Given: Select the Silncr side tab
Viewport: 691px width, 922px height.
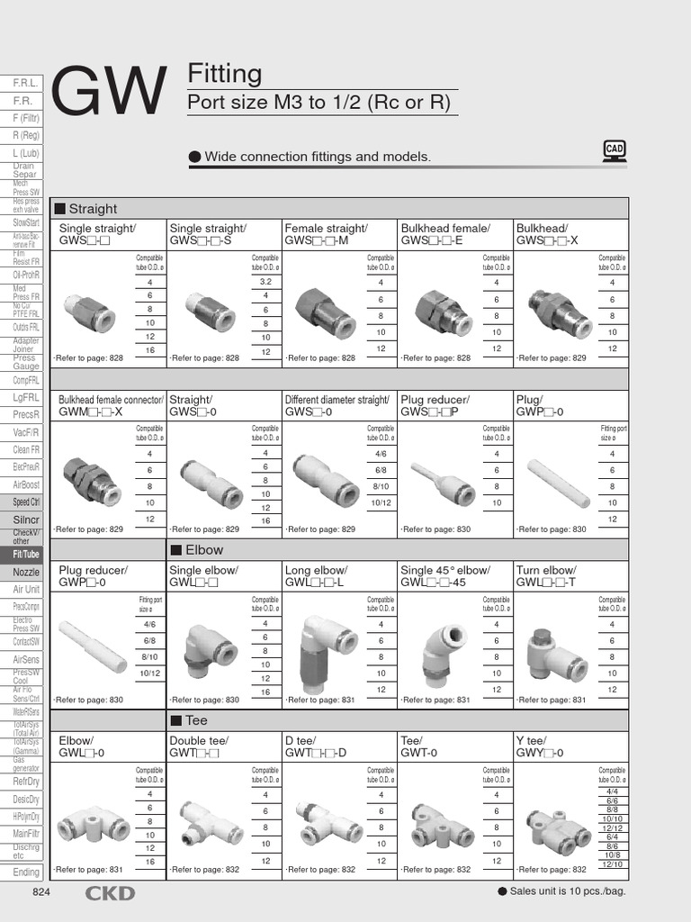Looking at the screenshot, I should pyautogui.click(x=22, y=520).
